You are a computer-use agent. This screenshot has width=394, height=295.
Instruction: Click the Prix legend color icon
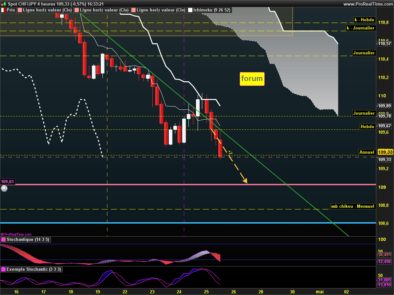point(3,10)
